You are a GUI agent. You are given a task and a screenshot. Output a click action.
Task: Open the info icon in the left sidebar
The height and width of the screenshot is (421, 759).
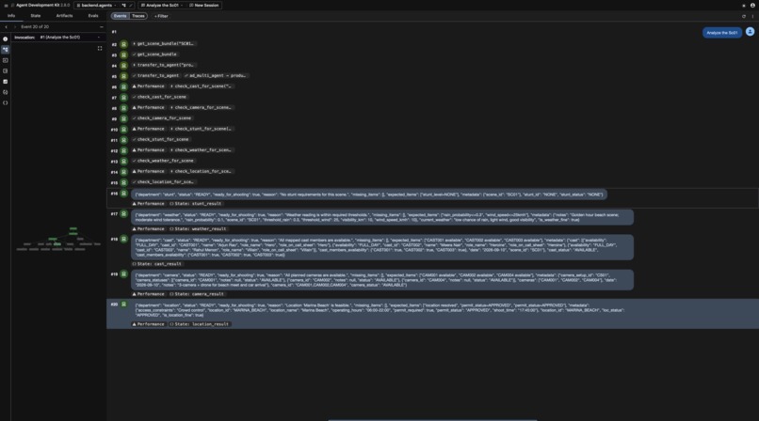(6, 39)
